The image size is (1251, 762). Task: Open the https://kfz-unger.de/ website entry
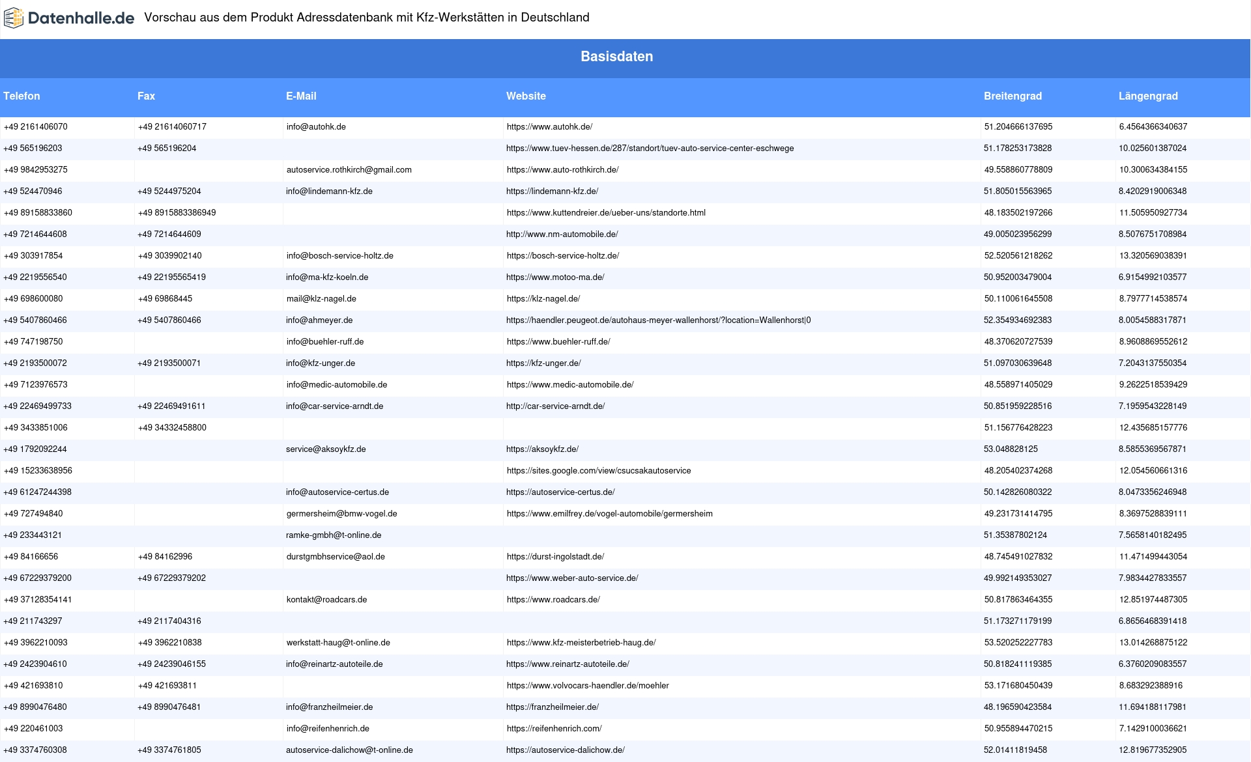click(543, 363)
